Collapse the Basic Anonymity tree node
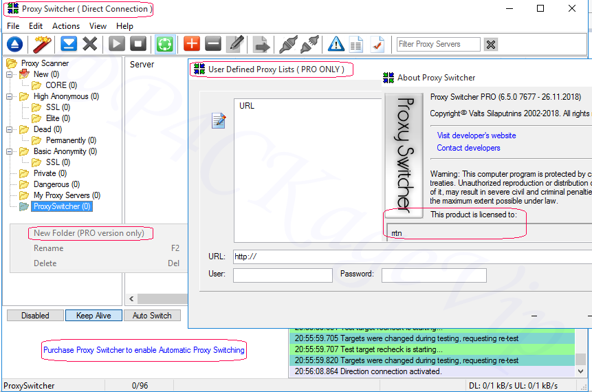 10,151
